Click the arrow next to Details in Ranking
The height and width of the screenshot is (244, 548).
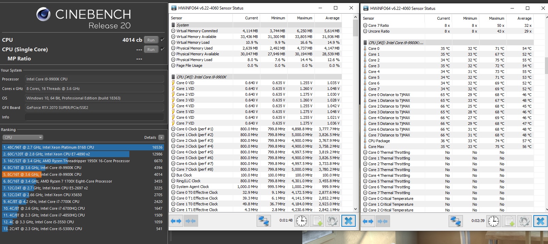(161, 137)
